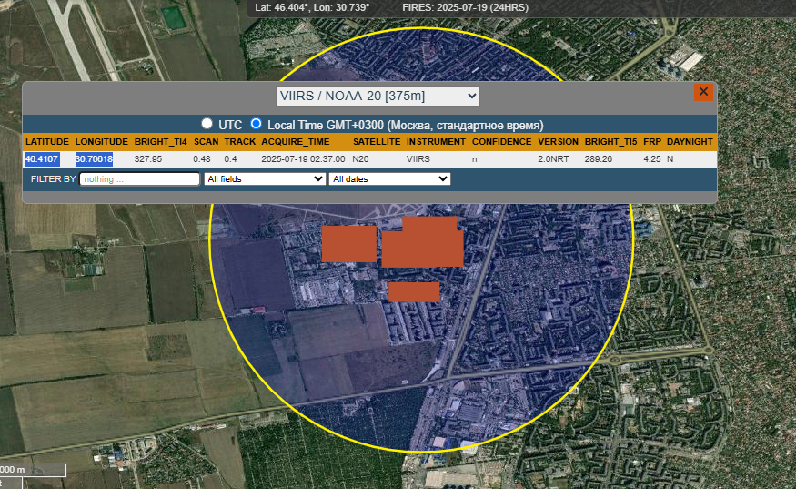Click the VERSION column header
Image resolution: width=796 pixels, height=489 pixels.
(x=558, y=142)
